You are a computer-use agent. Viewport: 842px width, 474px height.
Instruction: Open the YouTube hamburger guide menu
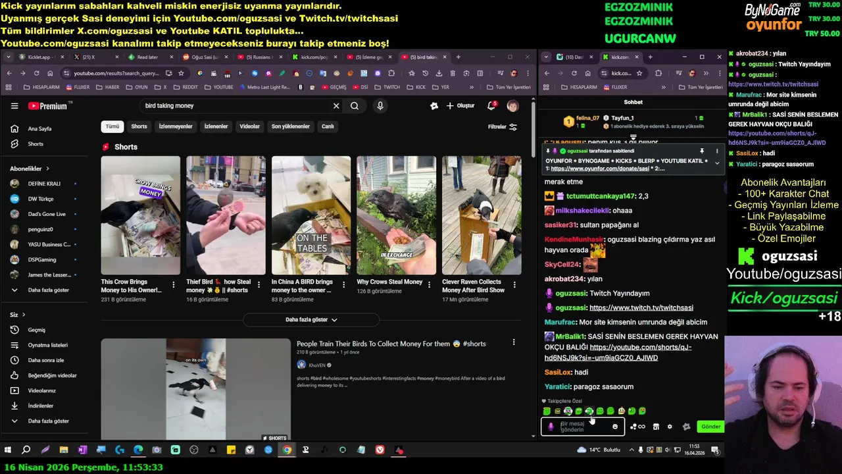click(14, 106)
